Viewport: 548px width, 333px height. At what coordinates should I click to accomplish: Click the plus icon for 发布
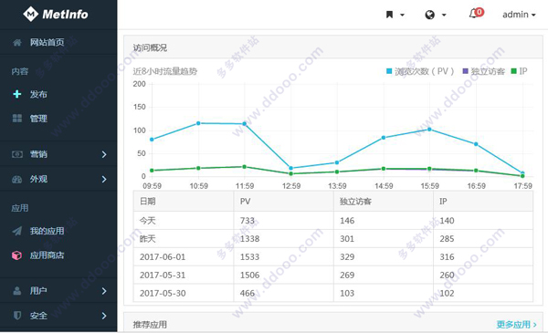coord(16,94)
